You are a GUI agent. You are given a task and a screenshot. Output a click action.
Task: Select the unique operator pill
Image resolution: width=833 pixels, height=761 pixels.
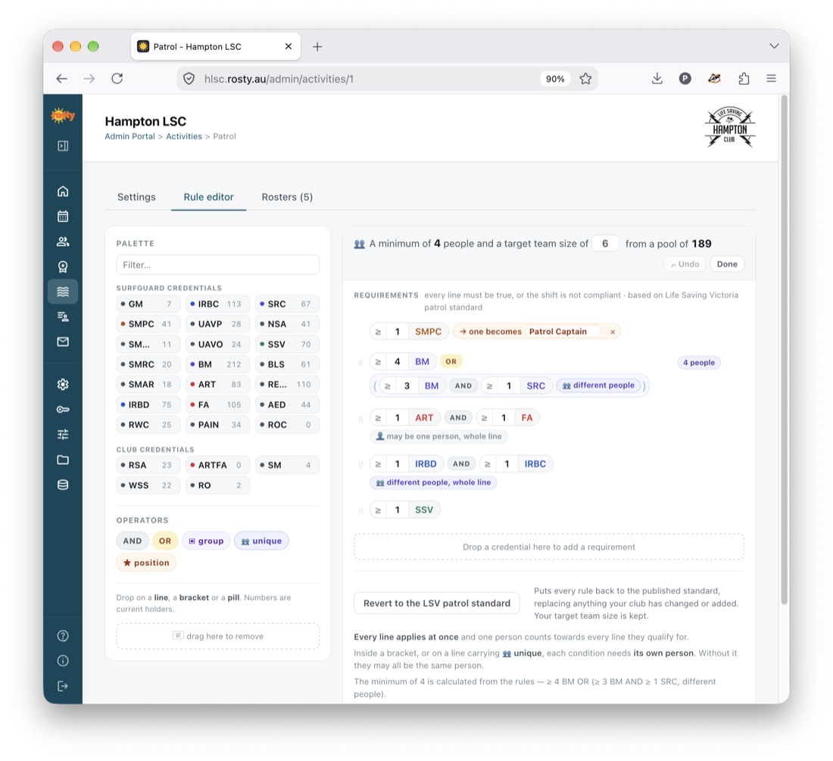tap(261, 541)
